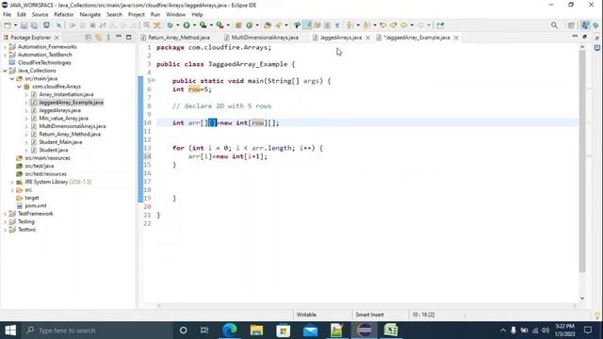Click the editor horizontal scrollbar

(367, 305)
